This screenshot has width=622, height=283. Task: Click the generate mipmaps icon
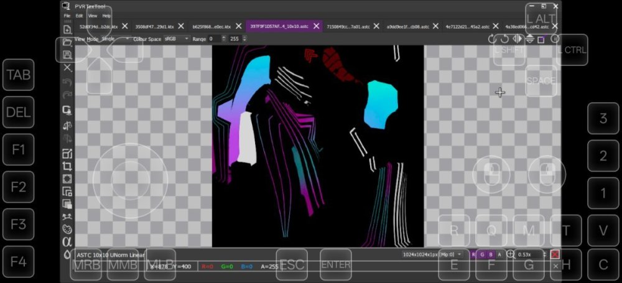coord(67,216)
